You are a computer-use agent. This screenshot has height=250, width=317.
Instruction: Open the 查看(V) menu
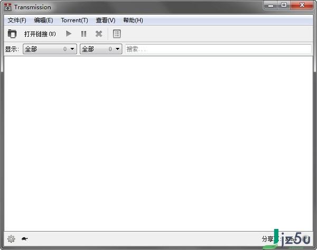click(106, 21)
